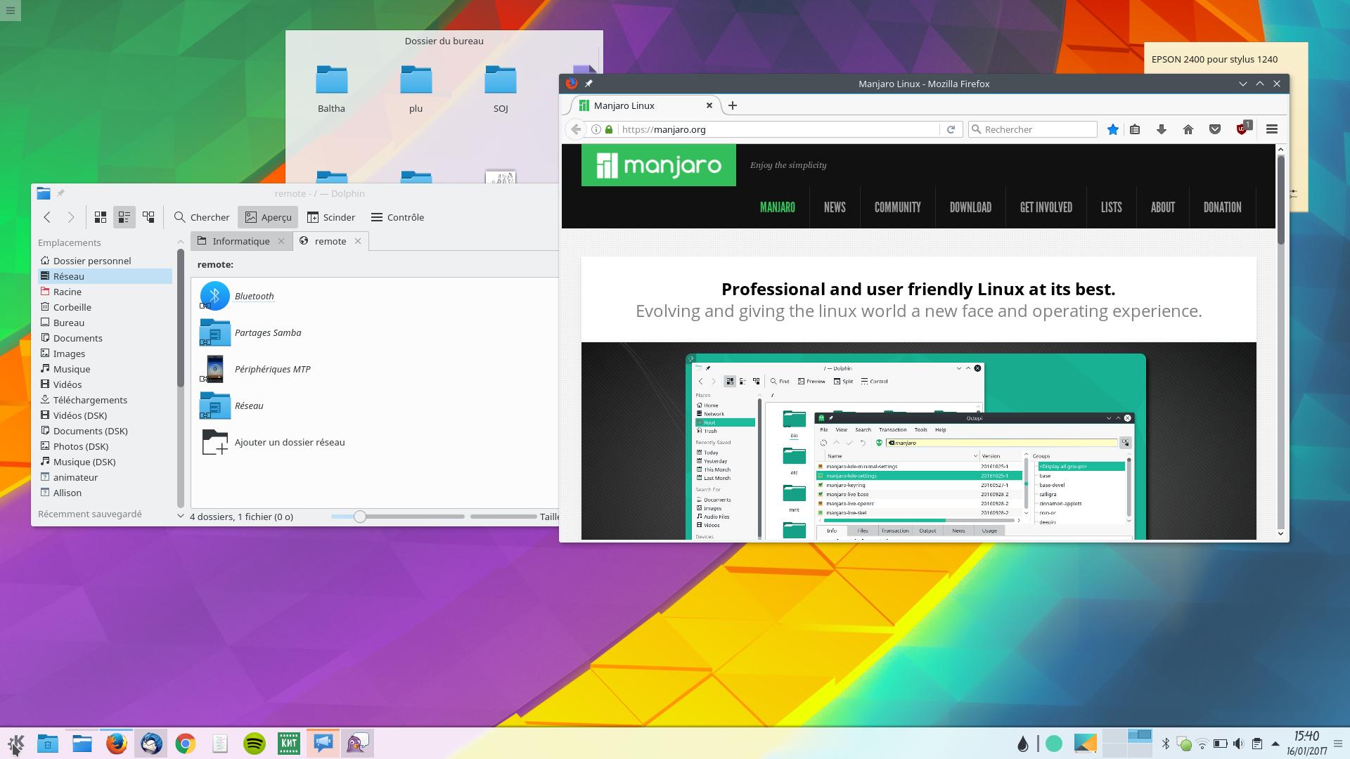Pin the Dolphin window on all desktops
This screenshot has width=1350, height=759.
[x=60, y=193]
